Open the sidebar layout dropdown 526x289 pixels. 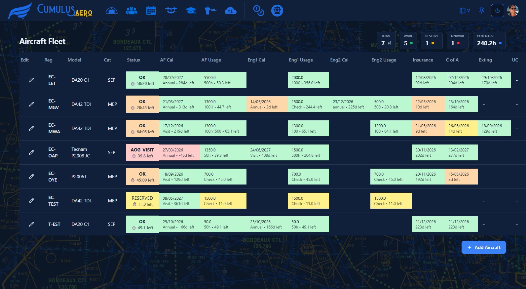(465, 11)
